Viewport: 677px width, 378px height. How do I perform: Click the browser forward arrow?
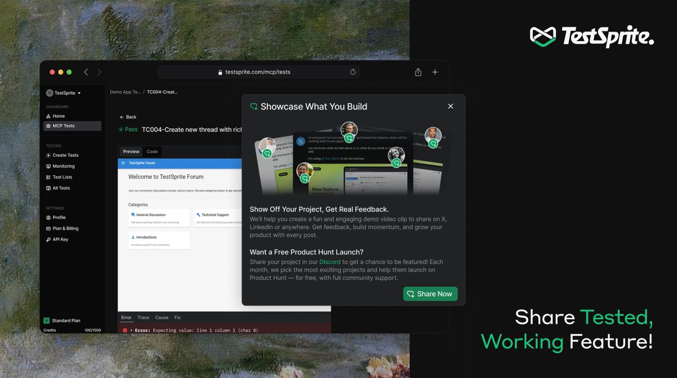click(99, 72)
